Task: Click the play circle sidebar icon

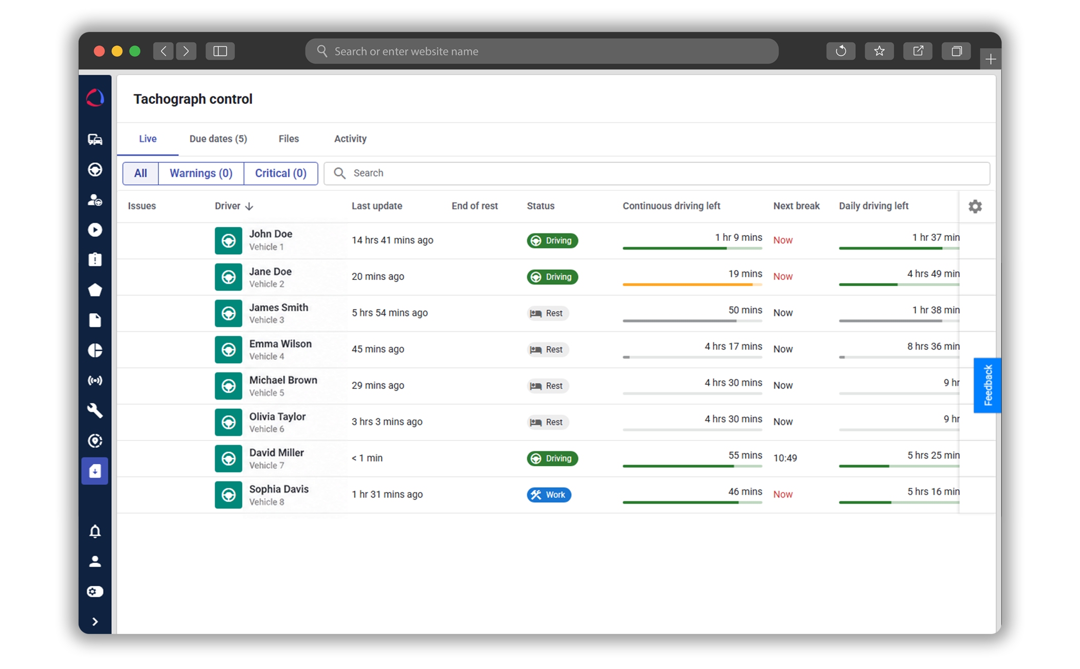Action: pyautogui.click(x=95, y=230)
